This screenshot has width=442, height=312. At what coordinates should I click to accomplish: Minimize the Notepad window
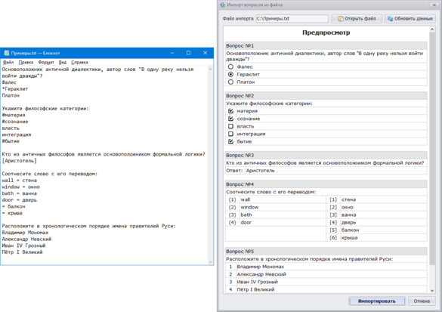pyautogui.click(x=172, y=53)
